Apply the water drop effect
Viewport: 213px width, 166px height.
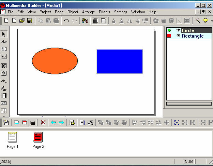[114, 21]
